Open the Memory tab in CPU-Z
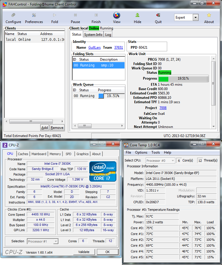This screenshot has width=222, height=265. click(55, 154)
